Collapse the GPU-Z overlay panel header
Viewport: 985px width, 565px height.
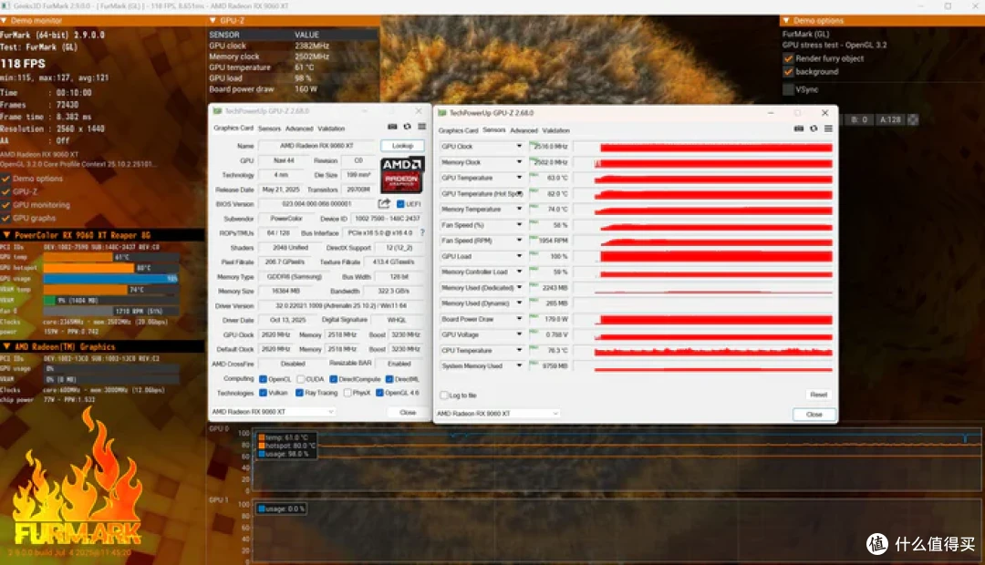coord(213,21)
